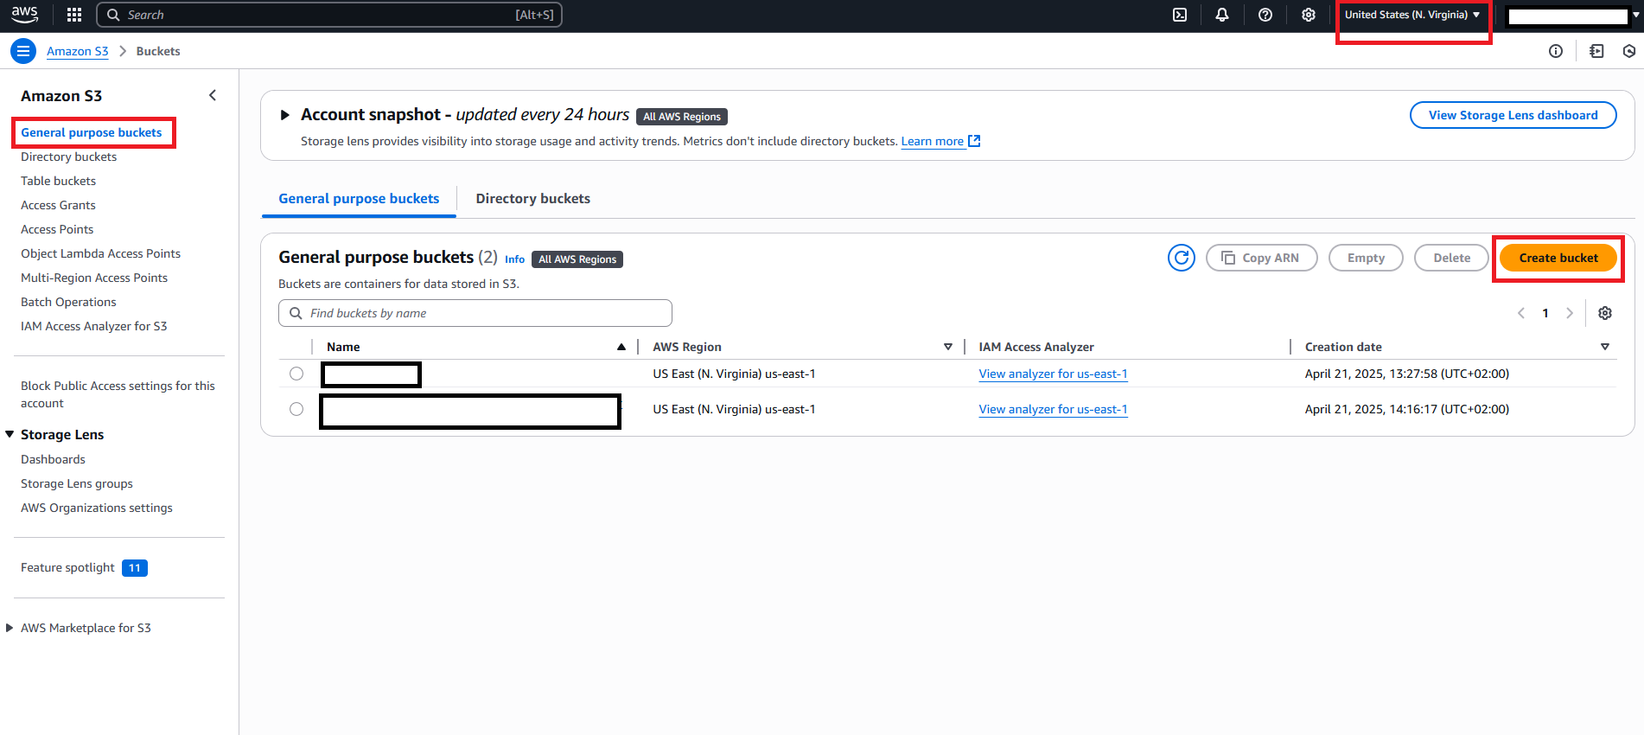
Task: Go to the next page of buckets
Action: (1570, 313)
